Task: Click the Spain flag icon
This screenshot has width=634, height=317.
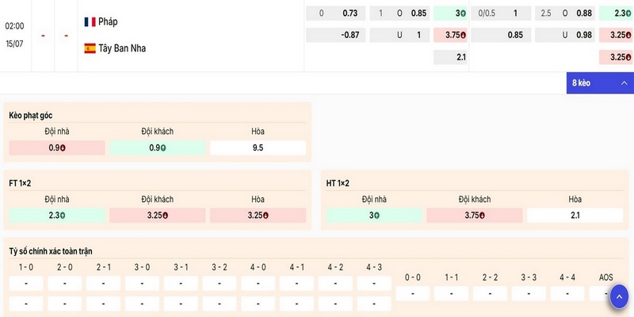Action: click(x=90, y=48)
